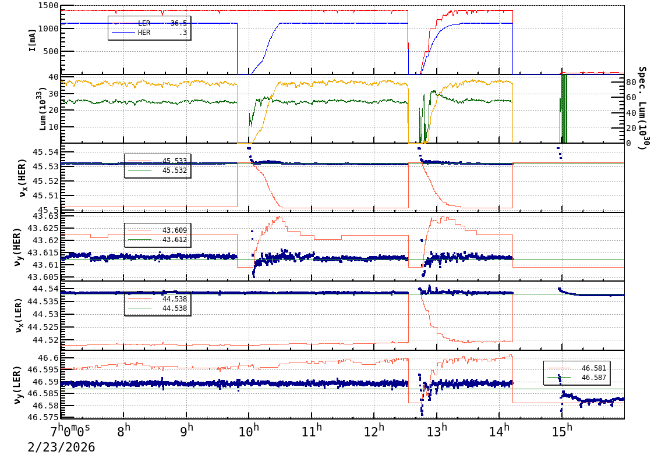Click the 43.625 axis tick
This screenshot has width=672, height=455.
point(43,229)
